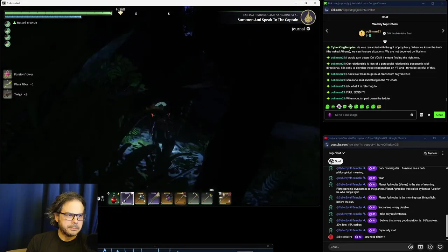The width and height of the screenshot is (448, 252).
Task: Open site info icon in YouTube popout address bar
Action: [327, 145]
